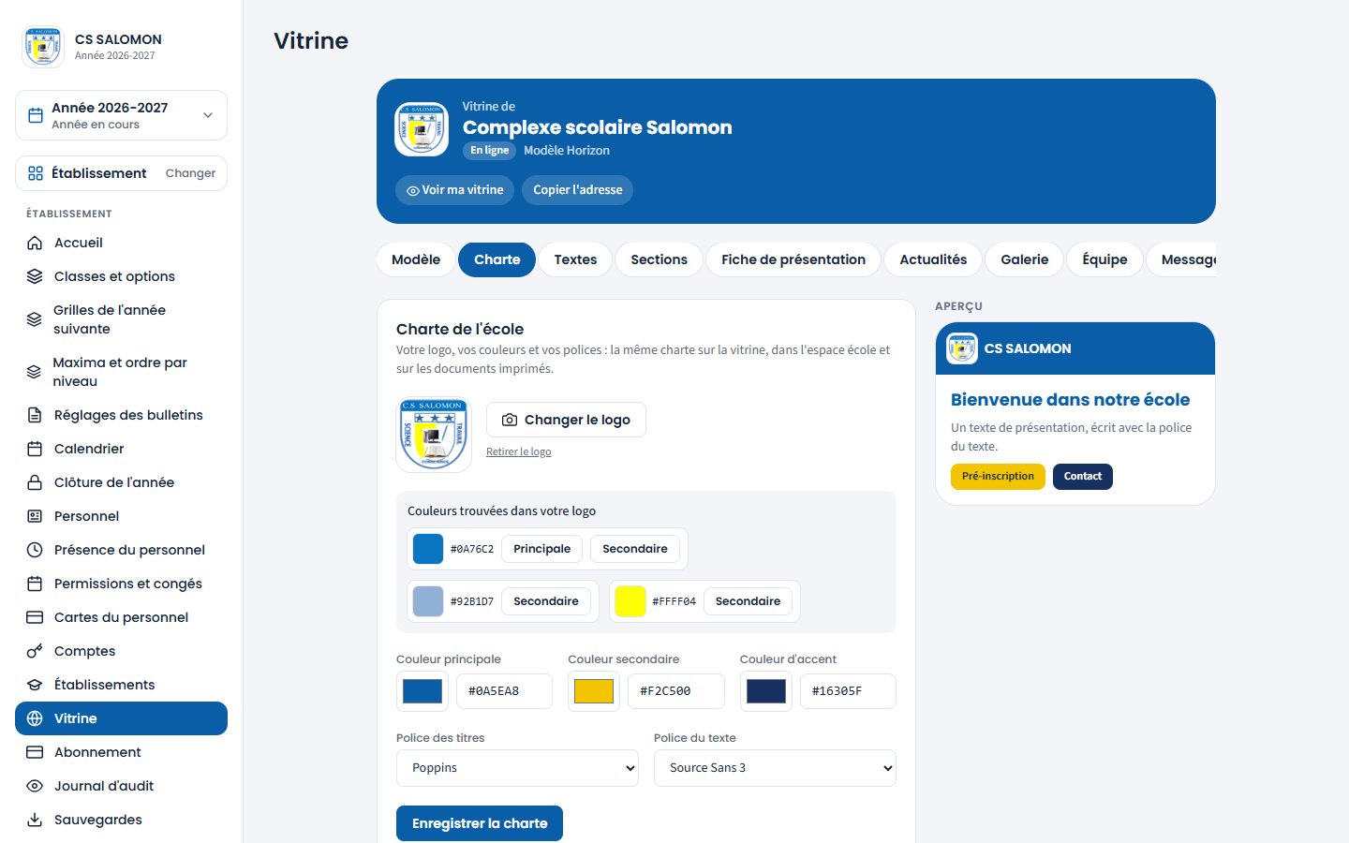This screenshot has width=1349, height=843.
Task: Click the Pré-inscription preview button
Action: (x=998, y=477)
